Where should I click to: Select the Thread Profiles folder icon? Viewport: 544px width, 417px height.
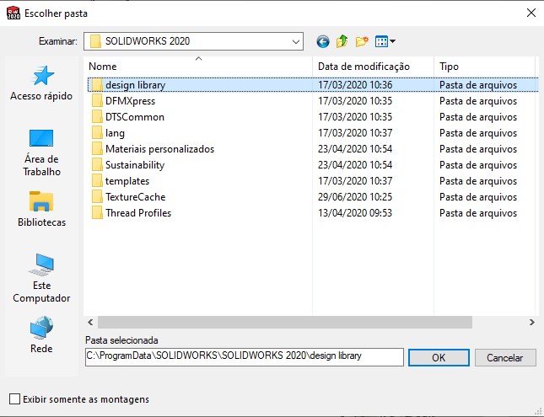(x=97, y=212)
